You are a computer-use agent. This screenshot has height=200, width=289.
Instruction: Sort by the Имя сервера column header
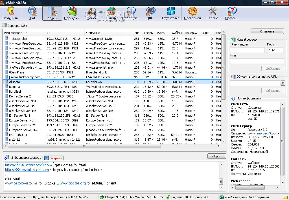24,33
